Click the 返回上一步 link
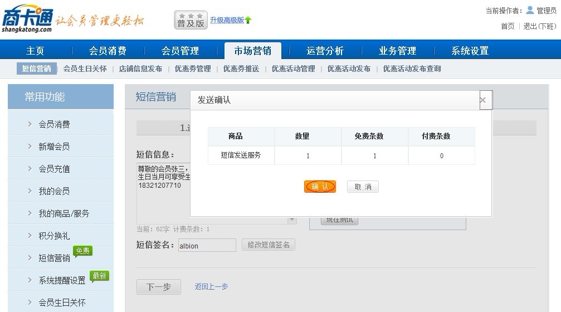This screenshot has width=561, height=312. 211,286
